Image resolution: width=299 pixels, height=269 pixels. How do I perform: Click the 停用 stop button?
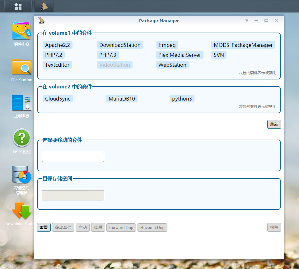click(x=98, y=227)
